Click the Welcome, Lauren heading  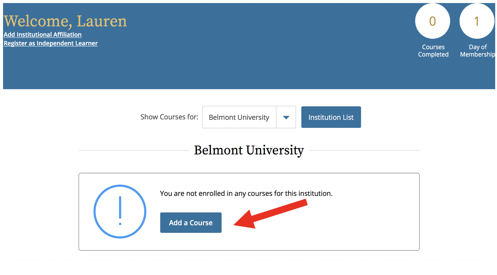[65, 21]
